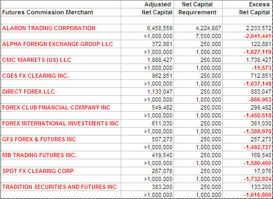
Task: Click the COES FX CLEARING INC. name
Action: pyautogui.click(x=35, y=76)
